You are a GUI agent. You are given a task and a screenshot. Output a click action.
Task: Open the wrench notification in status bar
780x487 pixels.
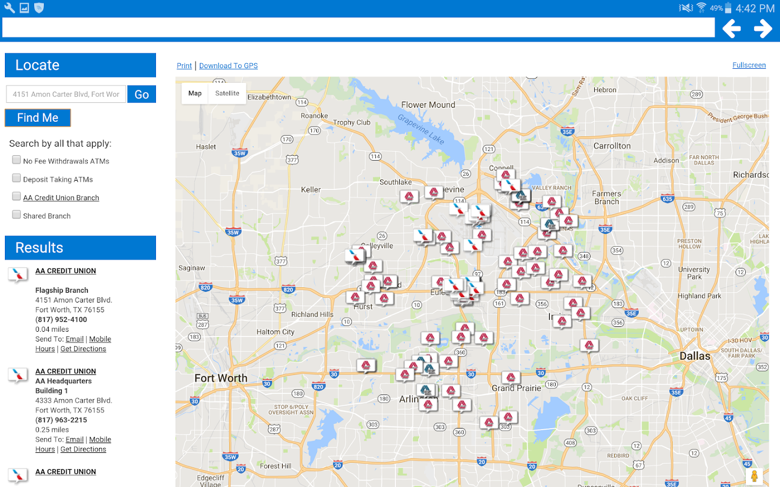(x=9, y=8)
